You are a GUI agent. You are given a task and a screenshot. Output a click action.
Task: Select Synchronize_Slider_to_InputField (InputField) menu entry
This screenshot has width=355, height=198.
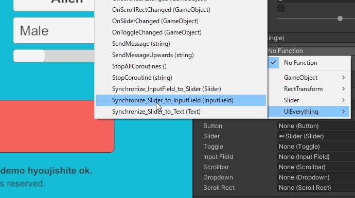[181, 100]
